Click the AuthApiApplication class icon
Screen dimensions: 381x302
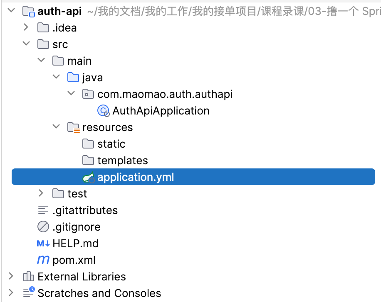click(x=103, y=111)
